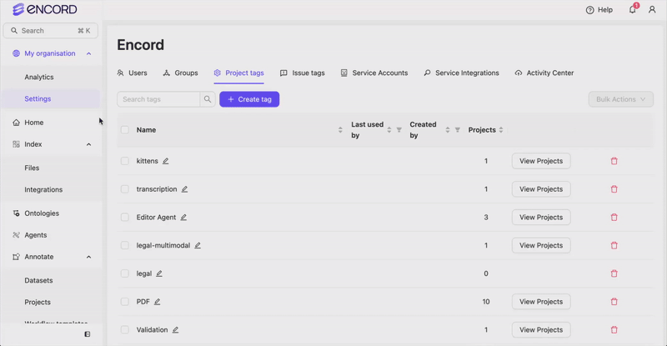This screenshot has width=667, height=346.
Task: Delete the Editor Agent tag
Action: [x=614, y=217]
